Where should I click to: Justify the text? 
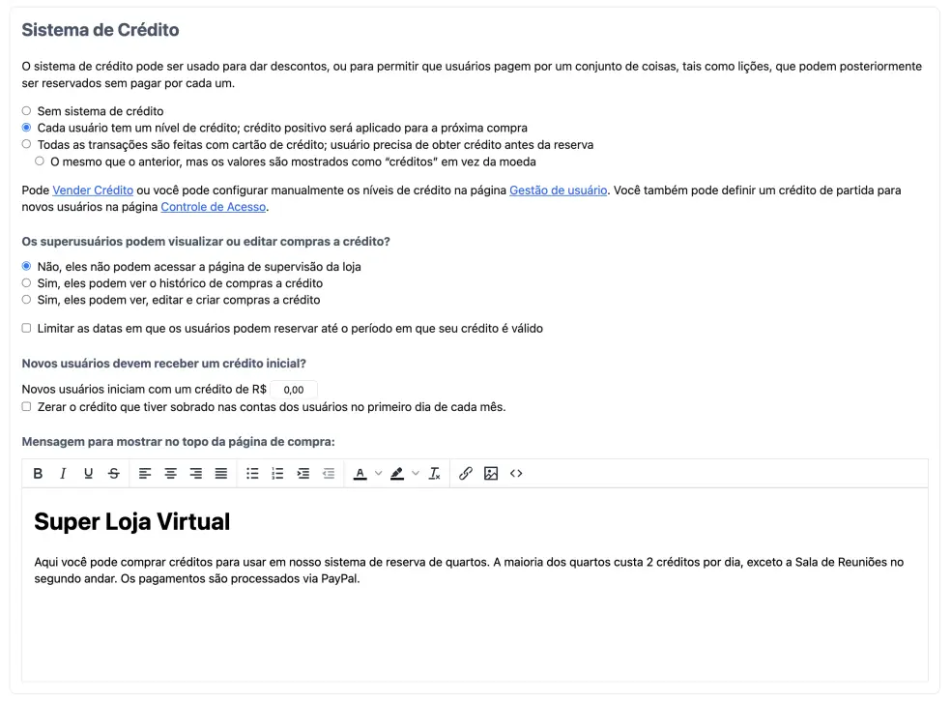221,474
